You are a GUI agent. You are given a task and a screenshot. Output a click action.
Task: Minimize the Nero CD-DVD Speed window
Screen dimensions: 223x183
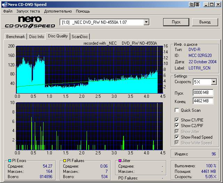click(206, 5)
